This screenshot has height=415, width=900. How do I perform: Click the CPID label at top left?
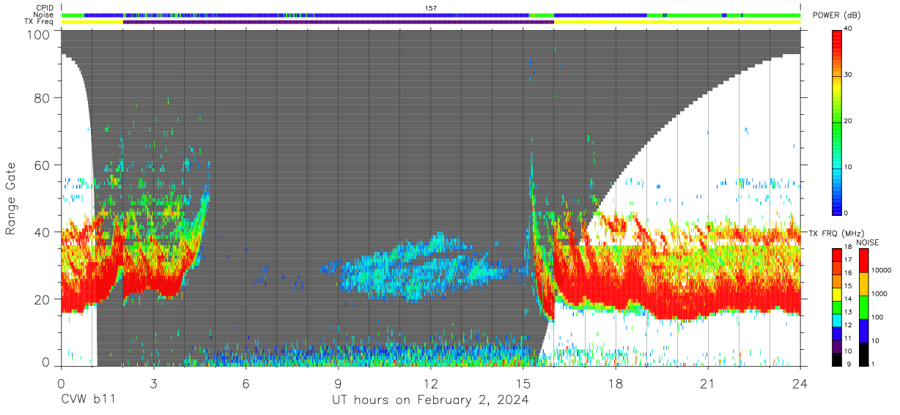pos(45,8)
